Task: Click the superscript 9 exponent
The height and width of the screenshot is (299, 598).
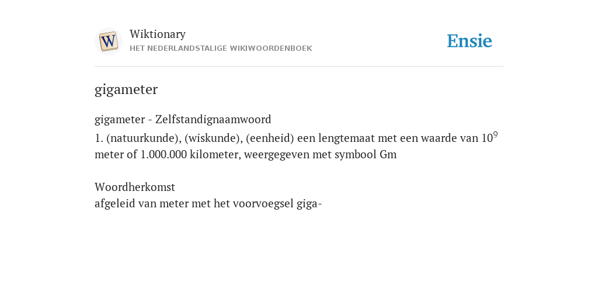Action: 495,135
